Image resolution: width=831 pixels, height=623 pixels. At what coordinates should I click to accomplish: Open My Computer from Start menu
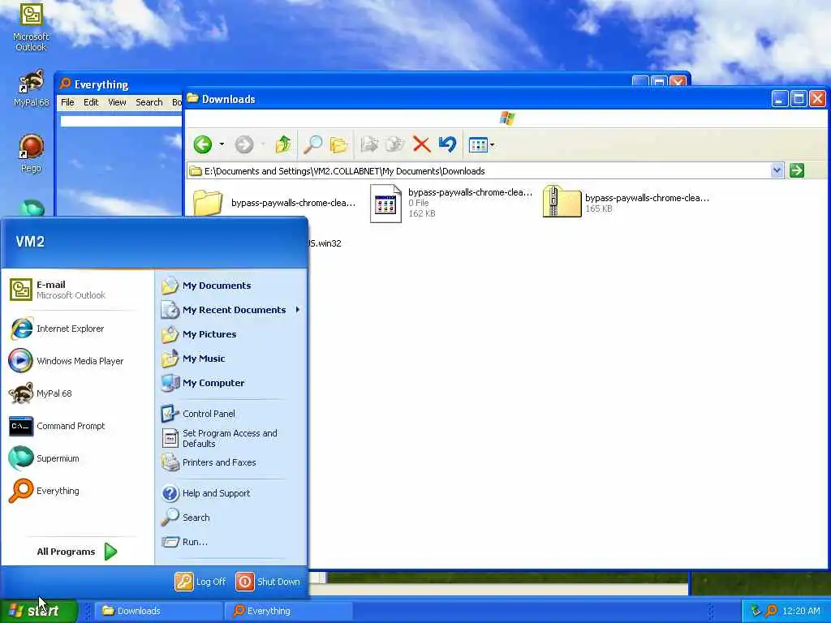[x=231, y=383]
